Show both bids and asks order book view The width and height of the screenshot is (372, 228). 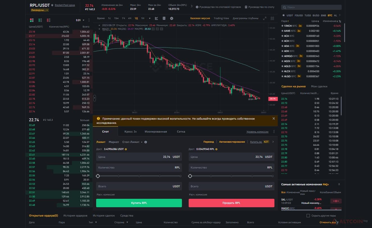(x=31, y=20)
